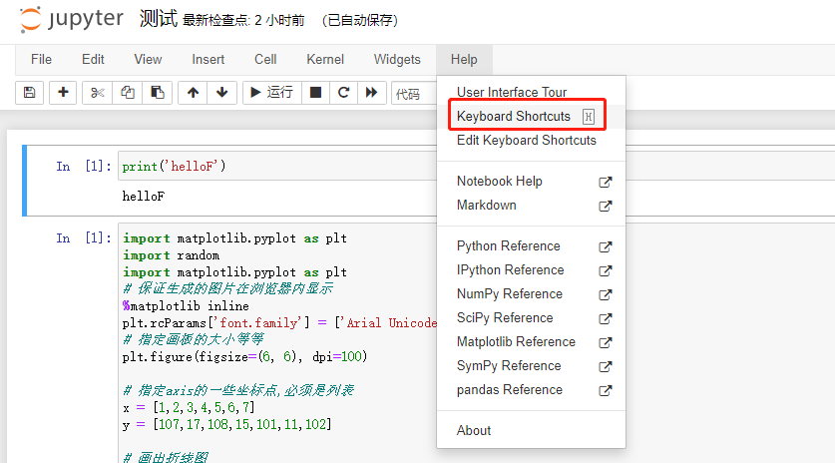Paste cells below icon
The image size is (835, 463).
click(157, 93)
